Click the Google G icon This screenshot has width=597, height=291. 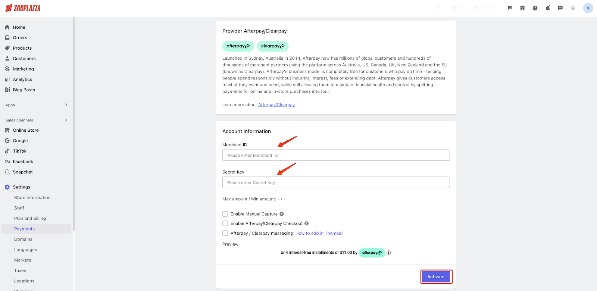[7, 141]
